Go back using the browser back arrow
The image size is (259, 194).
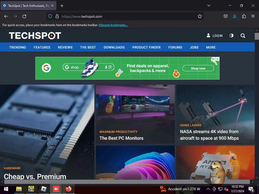pos(6,16)
